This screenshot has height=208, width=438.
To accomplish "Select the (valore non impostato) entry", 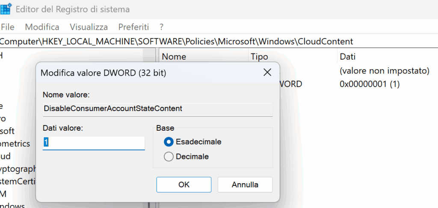I will click(384, 70).
